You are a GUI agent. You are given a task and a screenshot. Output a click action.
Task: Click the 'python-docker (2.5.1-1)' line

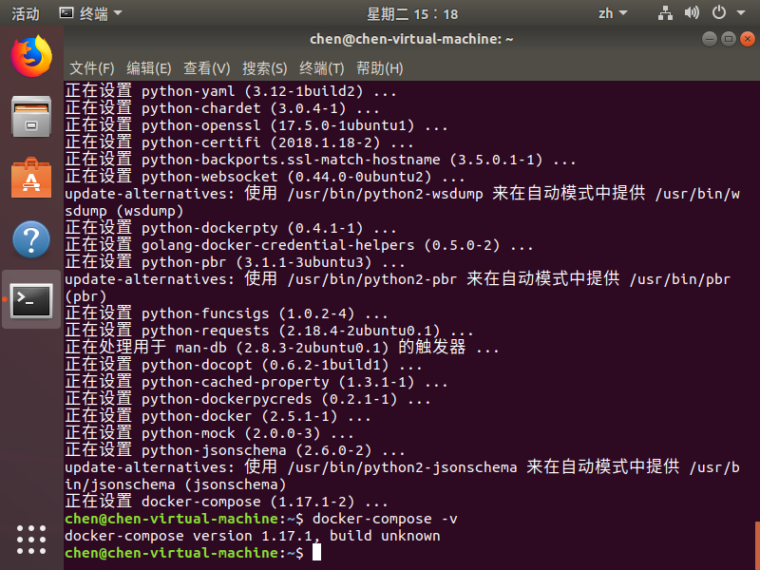point(218,416)
